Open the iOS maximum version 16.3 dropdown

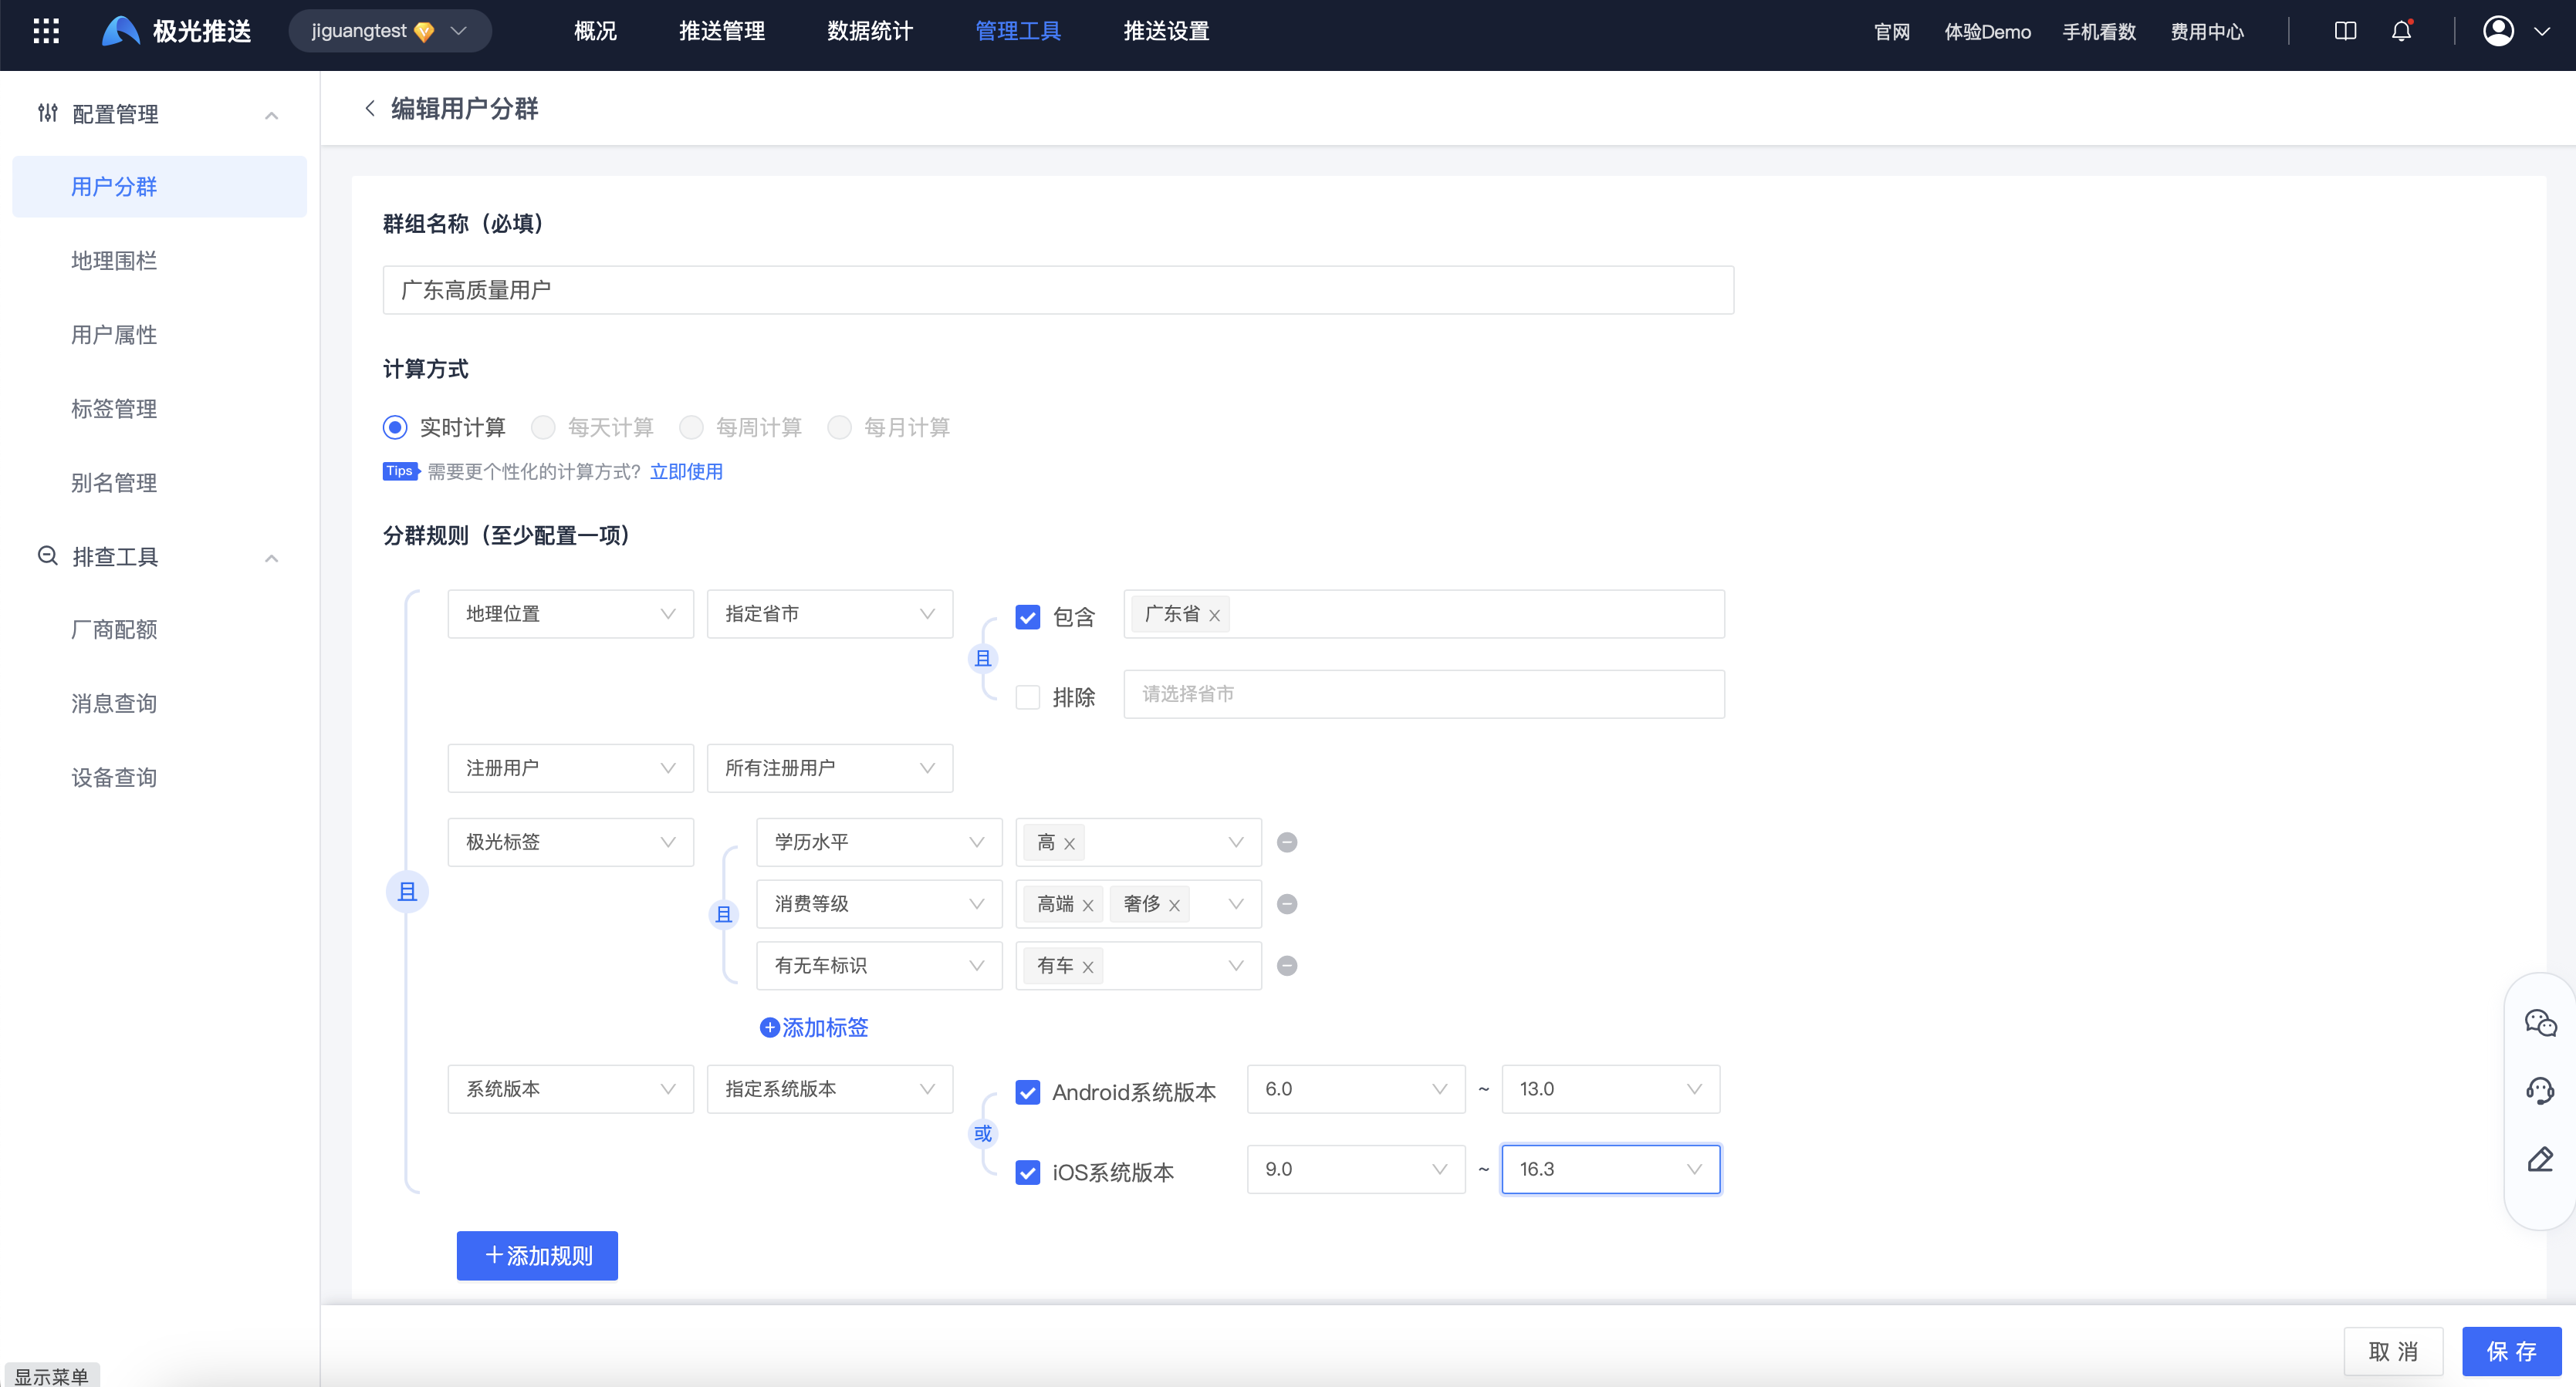click(1610, 1168)
